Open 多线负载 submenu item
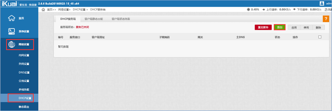Image resolution: width=332 pixels, height=111 pixels. [24, 90]
